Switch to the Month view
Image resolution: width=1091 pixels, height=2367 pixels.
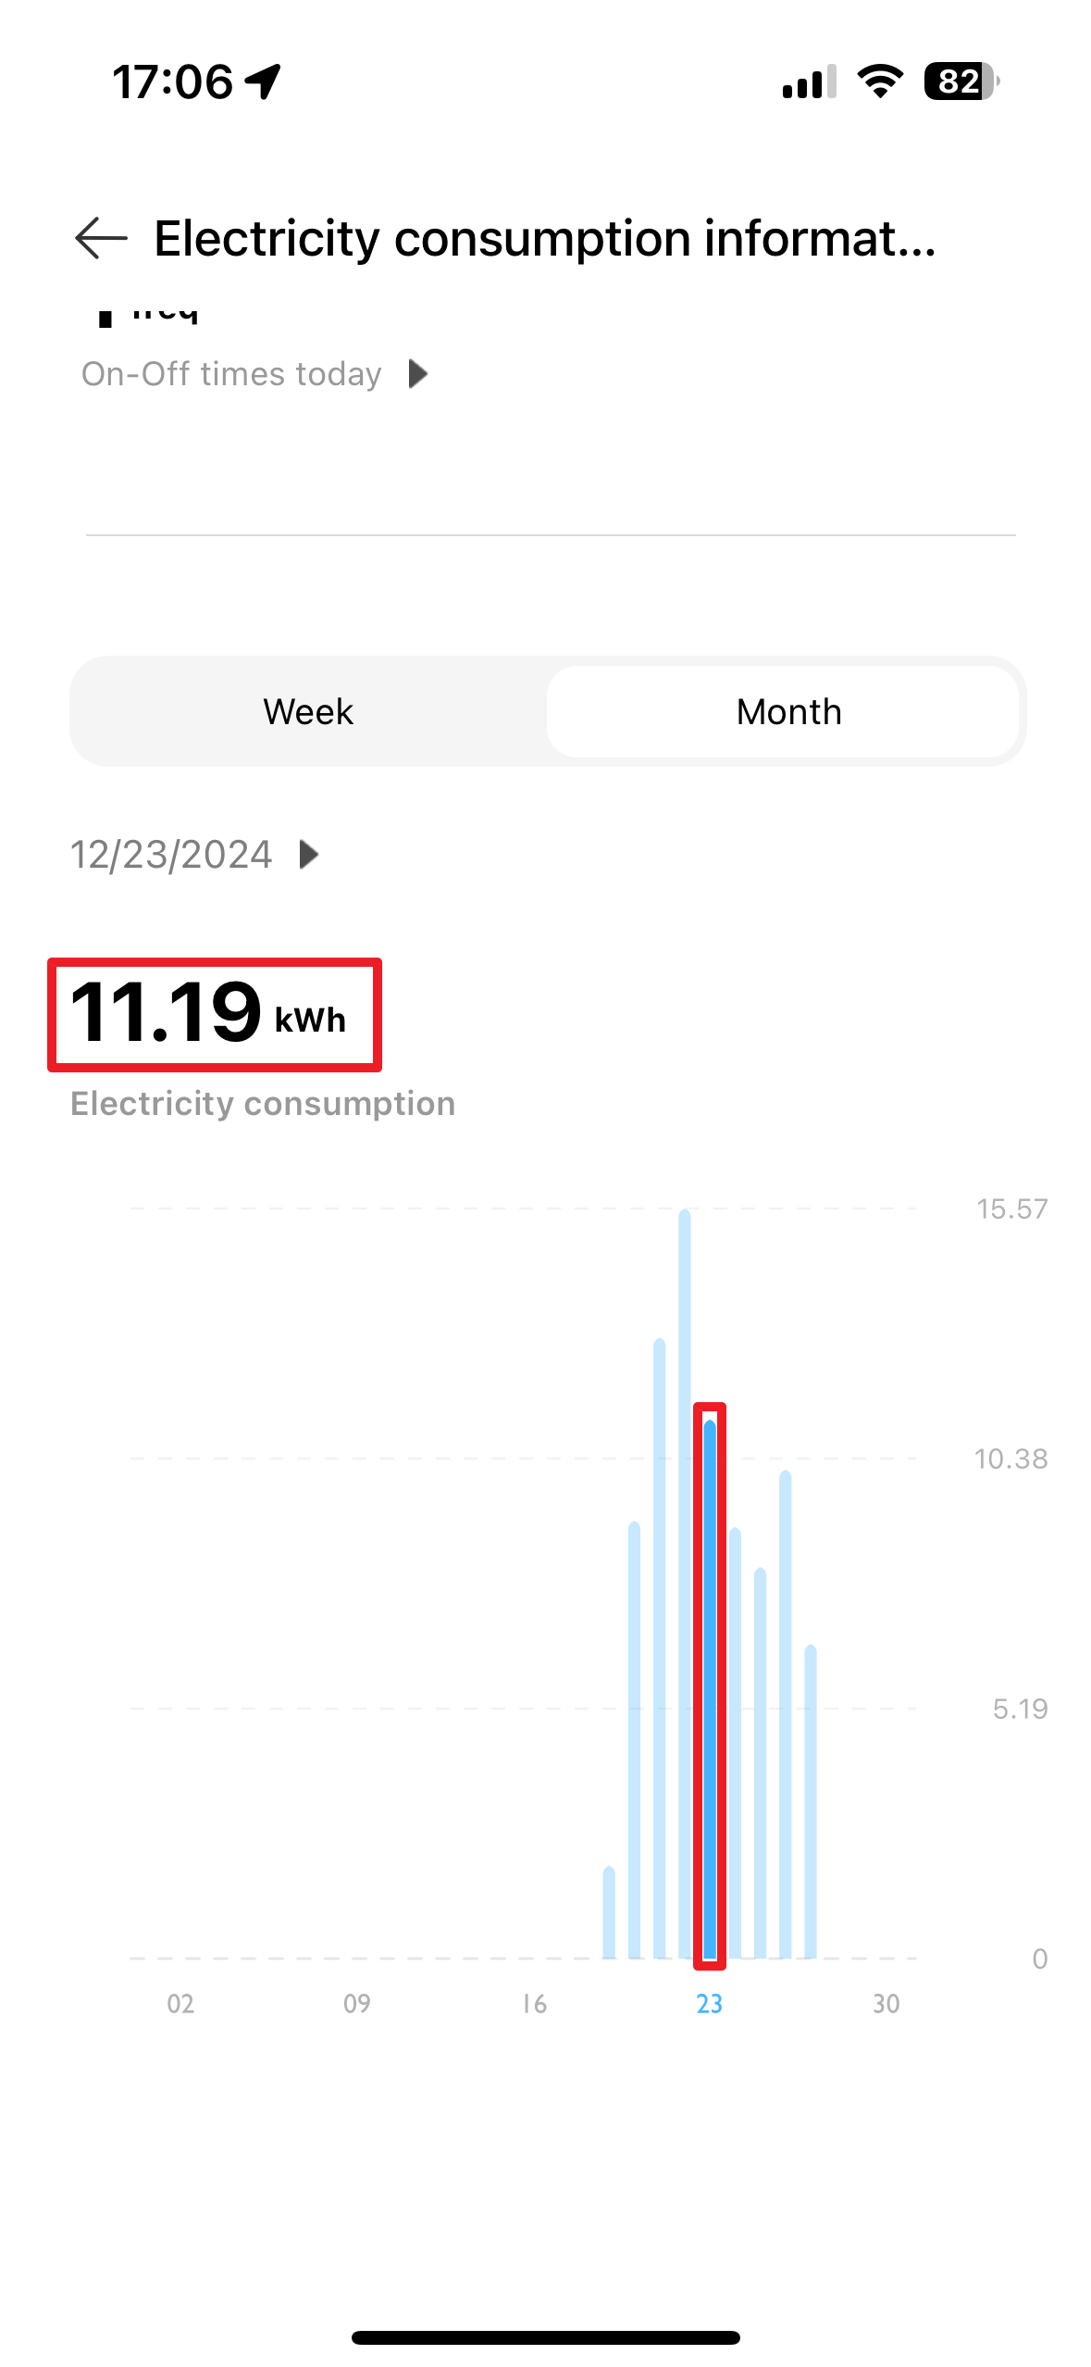pyautogui.click(x=787, y=711)
